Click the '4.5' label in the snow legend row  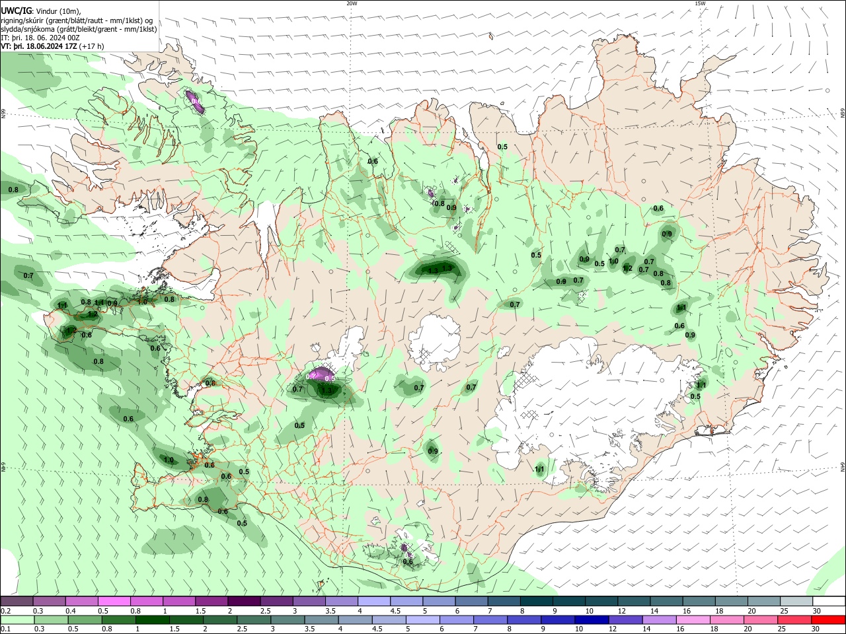(395, 612)
